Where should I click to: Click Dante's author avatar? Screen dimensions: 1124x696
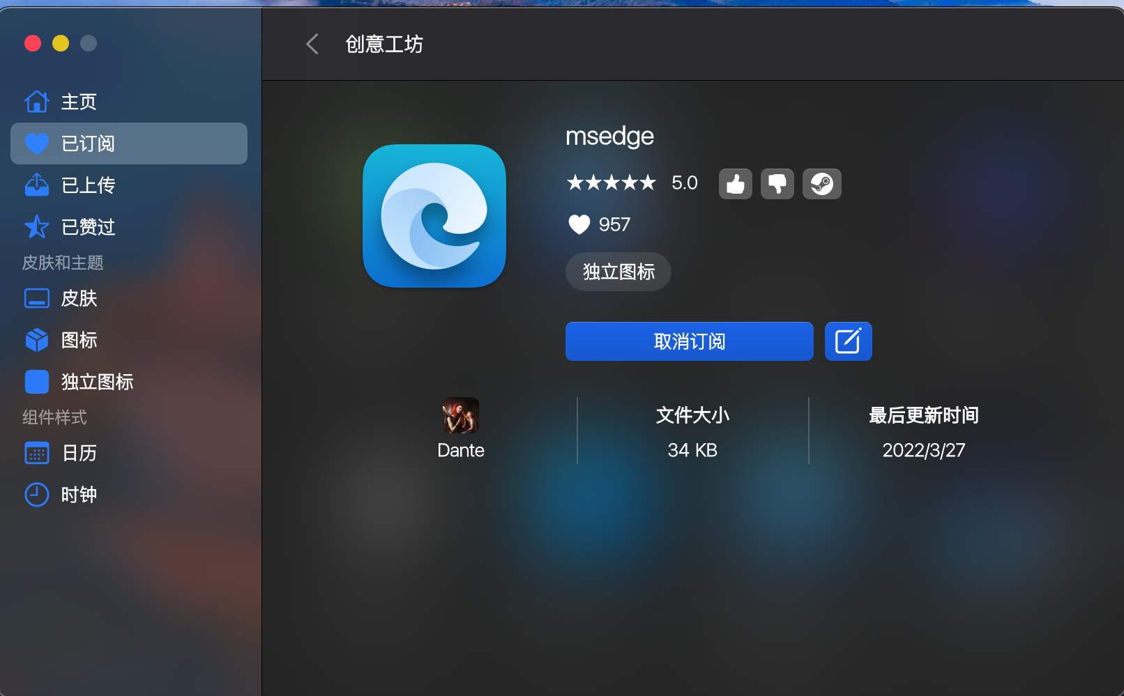[x=461, y=415]
